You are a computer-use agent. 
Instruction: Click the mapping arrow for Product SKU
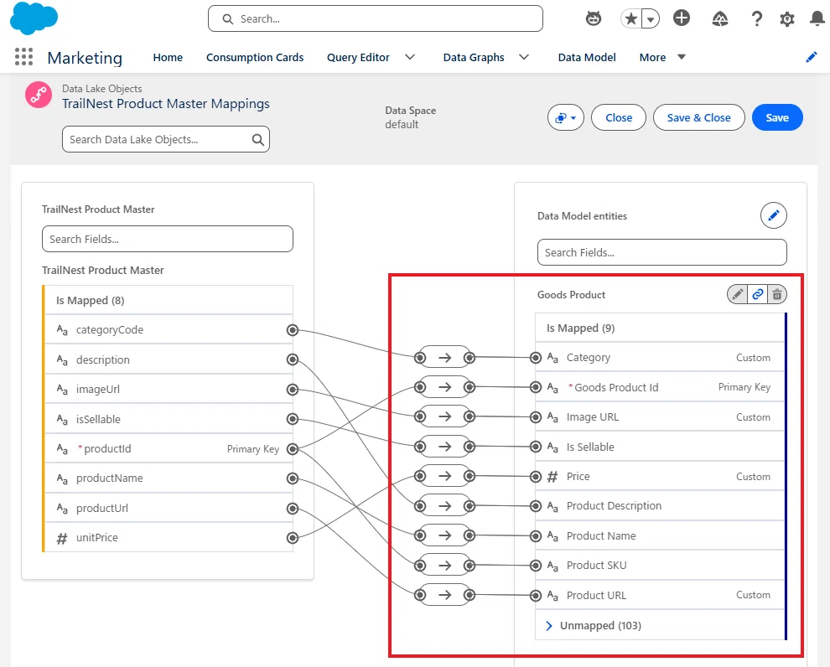(x=444, y=566)
